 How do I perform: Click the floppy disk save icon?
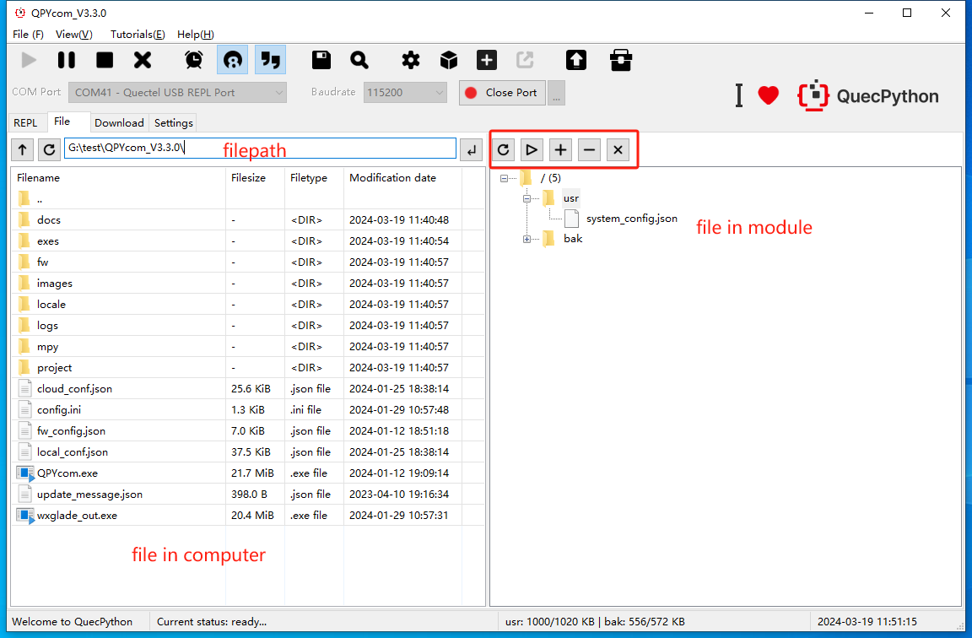(x=321, y=60)
